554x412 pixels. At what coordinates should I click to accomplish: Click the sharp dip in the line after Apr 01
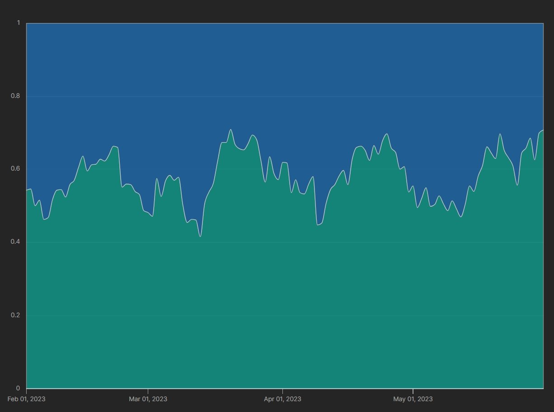(x=318, y=224)
